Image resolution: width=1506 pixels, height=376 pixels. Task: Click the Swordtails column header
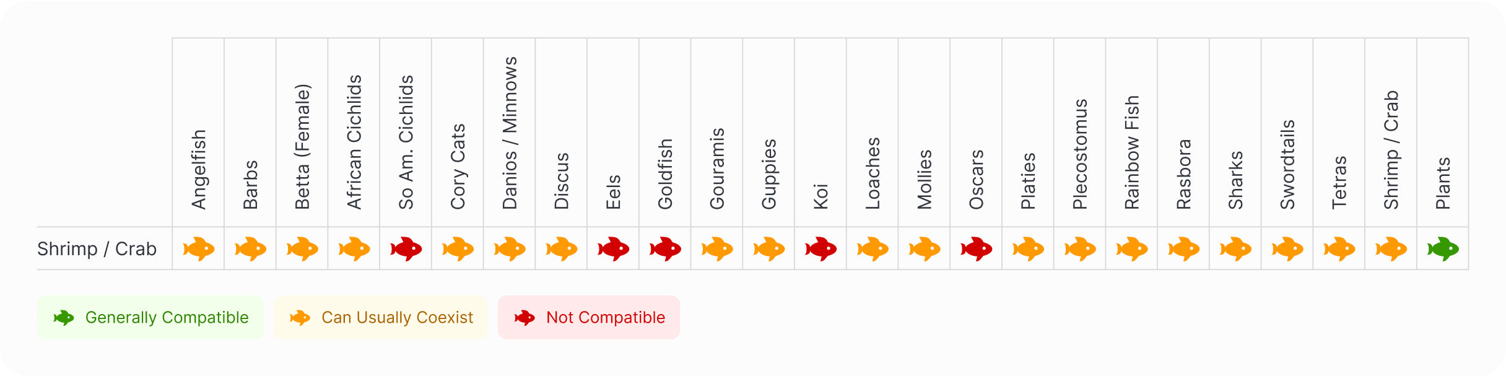(x=1287, y=164)
